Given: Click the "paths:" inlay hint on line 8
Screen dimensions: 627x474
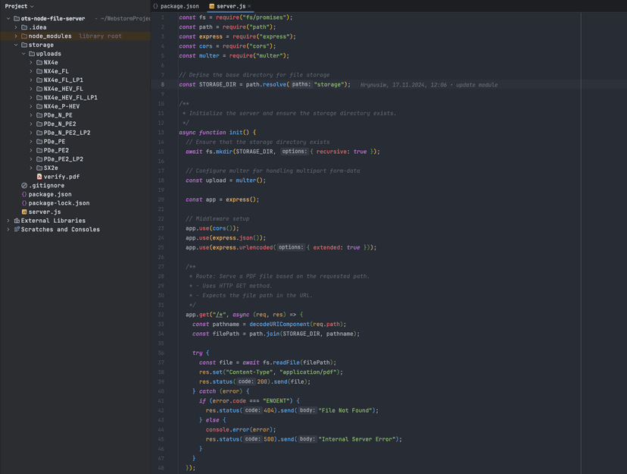Looking at the screenshot, I should point(301,85).
